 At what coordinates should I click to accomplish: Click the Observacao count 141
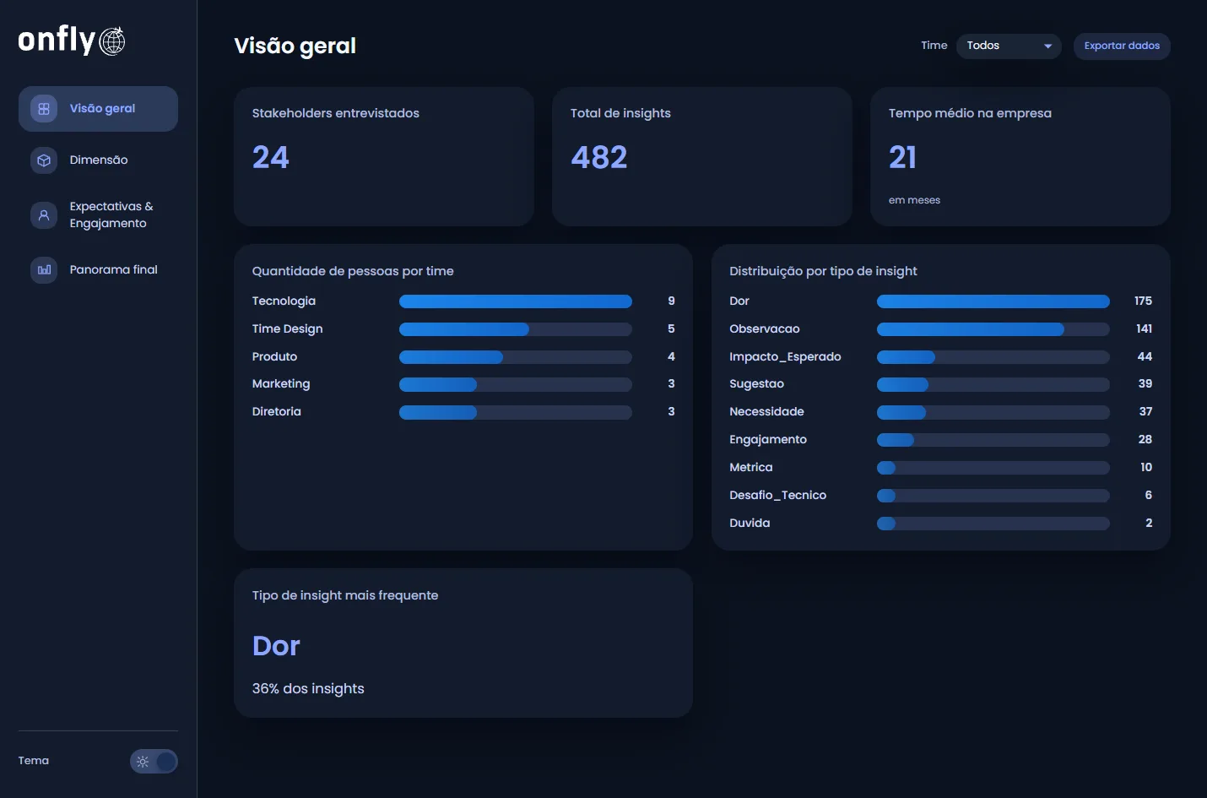pyautogui.click(x=1144, y=329)
